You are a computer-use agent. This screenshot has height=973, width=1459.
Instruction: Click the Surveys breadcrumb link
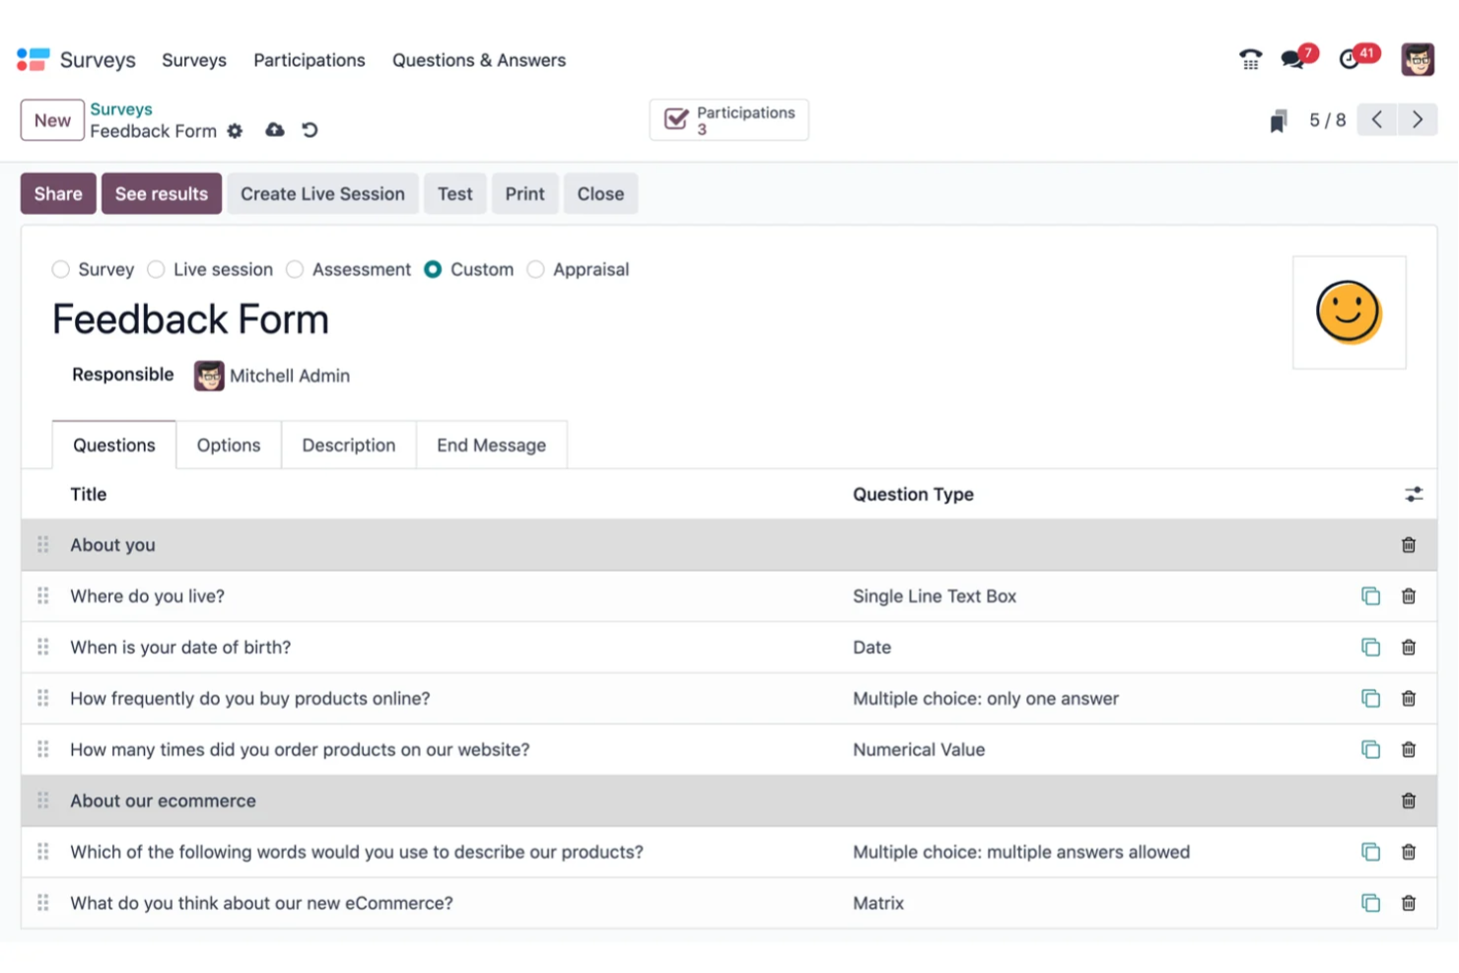[121, 109]
